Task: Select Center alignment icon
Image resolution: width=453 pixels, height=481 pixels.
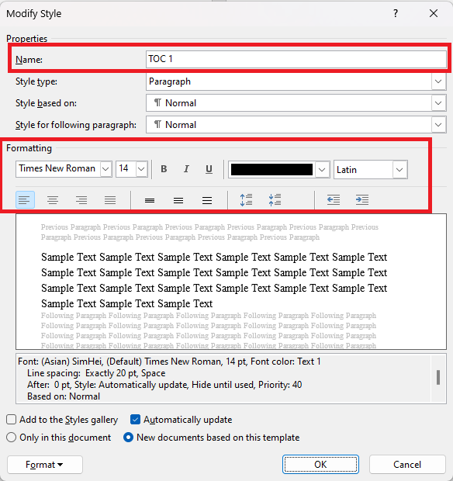Action: [x=53, y=200]
